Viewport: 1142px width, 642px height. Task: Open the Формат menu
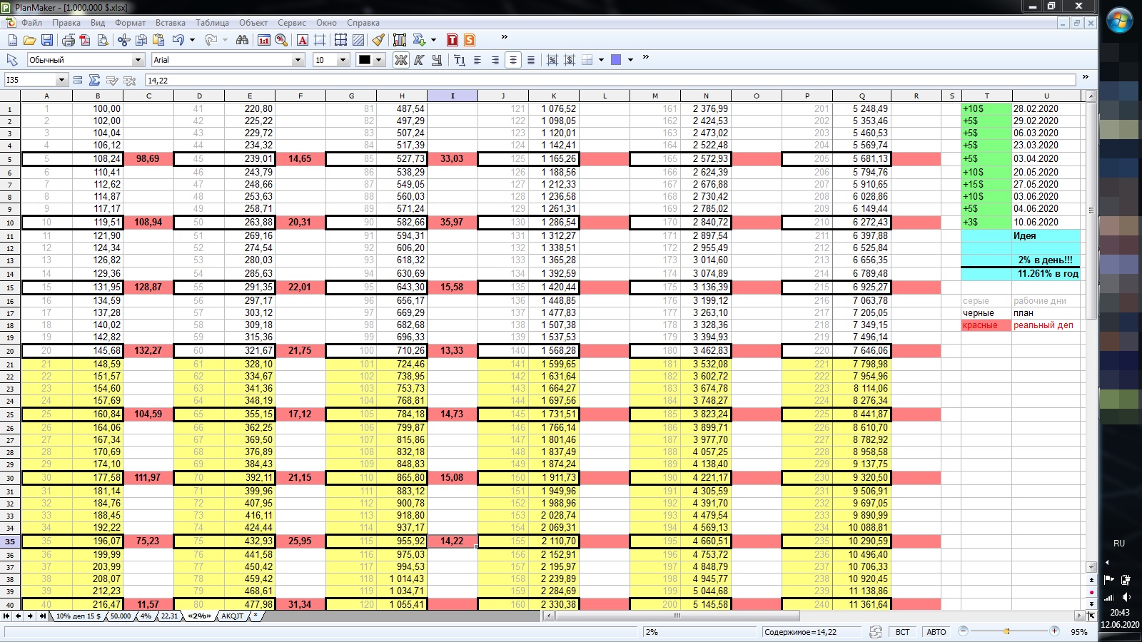[130, 23]
